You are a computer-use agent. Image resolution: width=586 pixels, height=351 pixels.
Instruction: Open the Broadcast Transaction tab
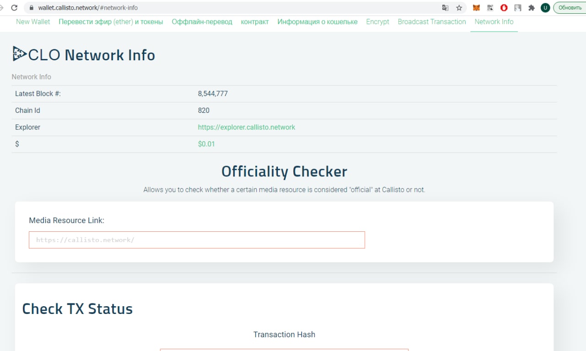tap(432, 21)
